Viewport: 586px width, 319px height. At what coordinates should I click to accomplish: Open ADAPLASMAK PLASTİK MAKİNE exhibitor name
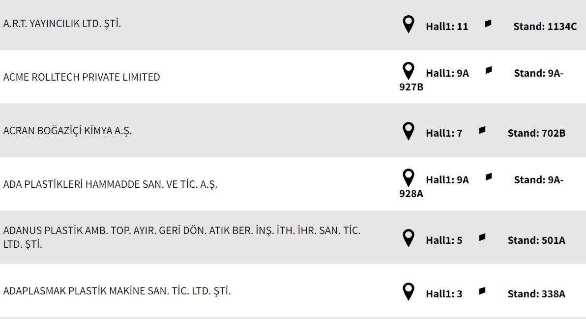coord(117,291)
